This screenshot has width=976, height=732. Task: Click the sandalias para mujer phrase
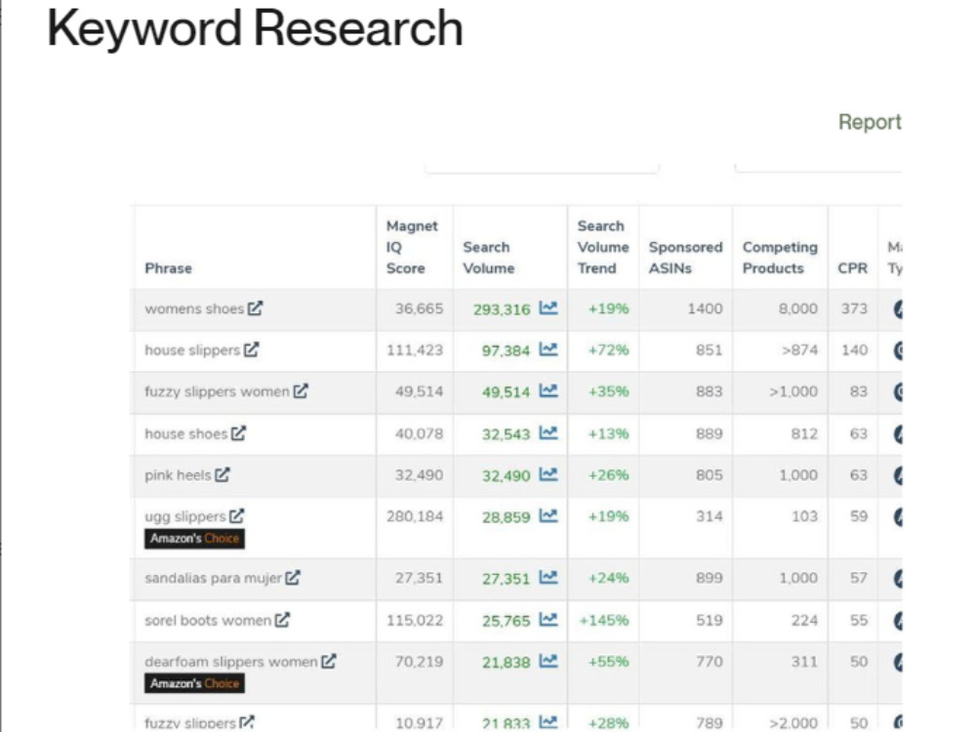tap(214, 578)
